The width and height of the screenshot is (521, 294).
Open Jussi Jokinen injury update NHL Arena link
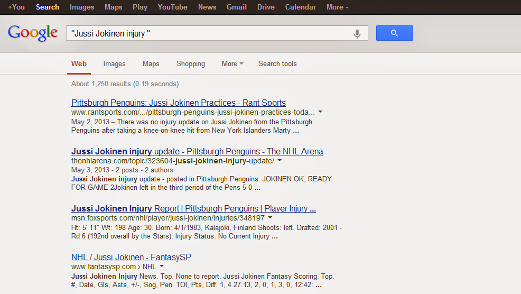[x=197, y=151]
